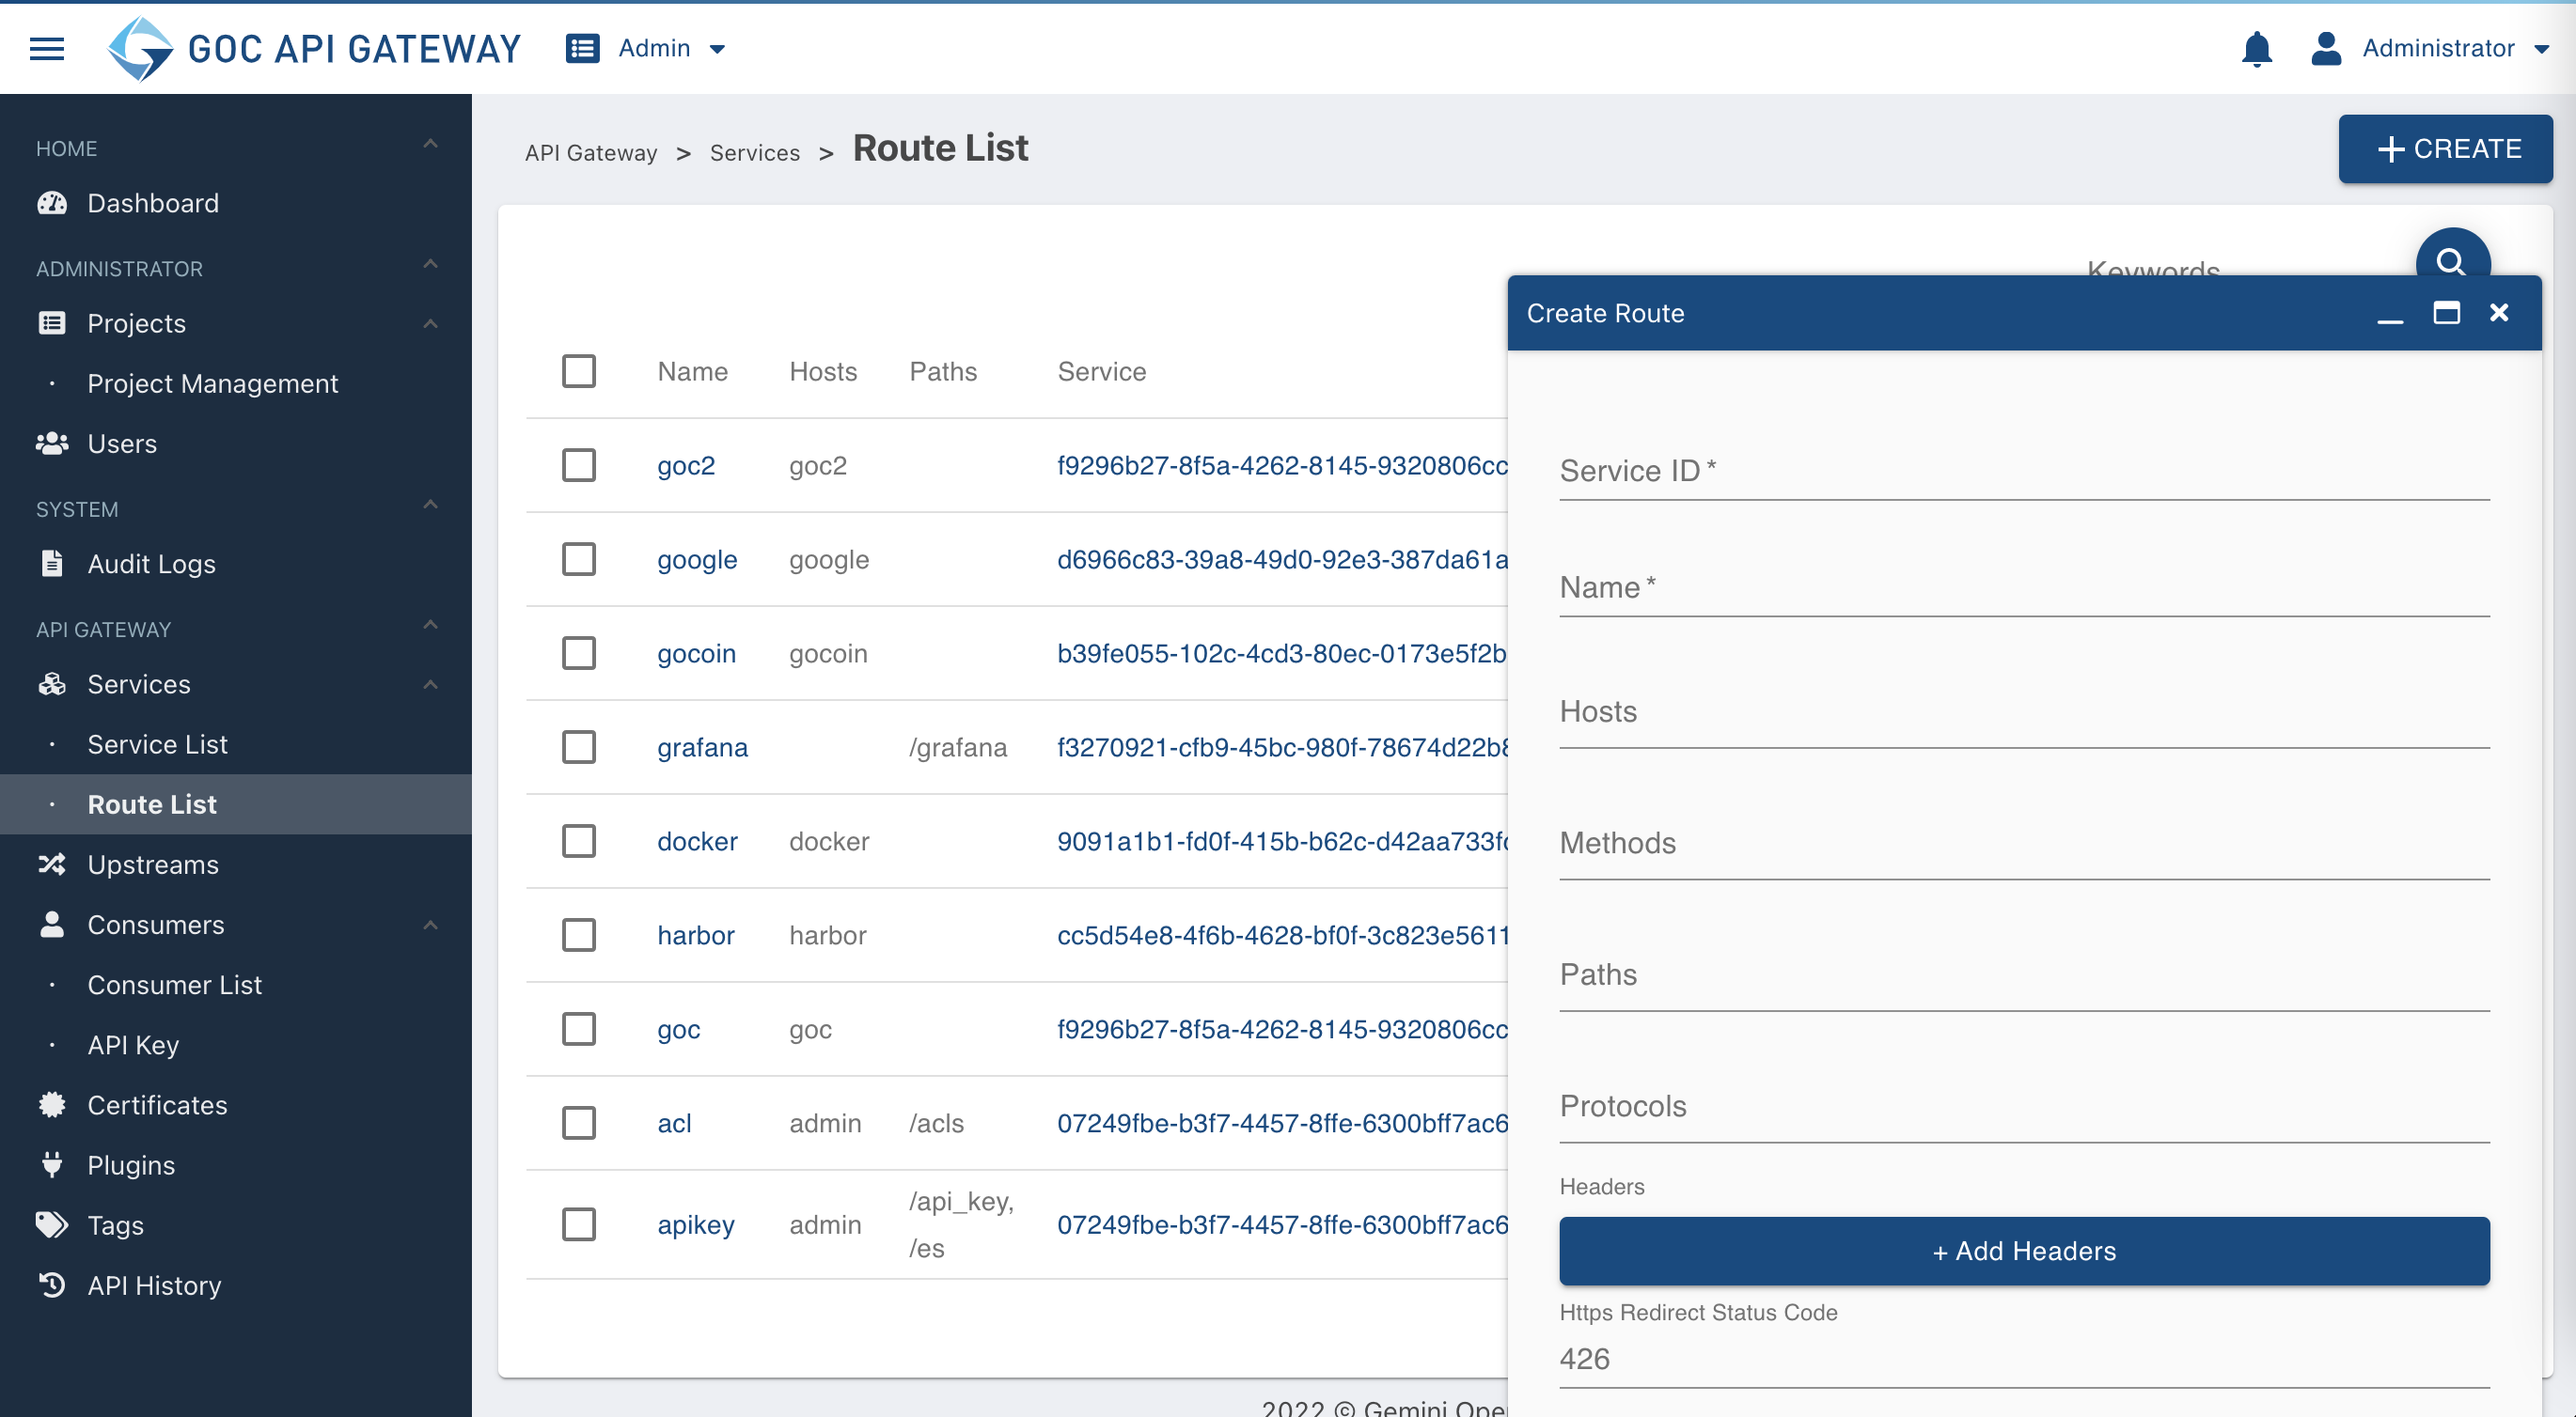This screenshot has width=2576, height=1417.
Task: Click the Plugins plug icon
Action: point(52,1164)
